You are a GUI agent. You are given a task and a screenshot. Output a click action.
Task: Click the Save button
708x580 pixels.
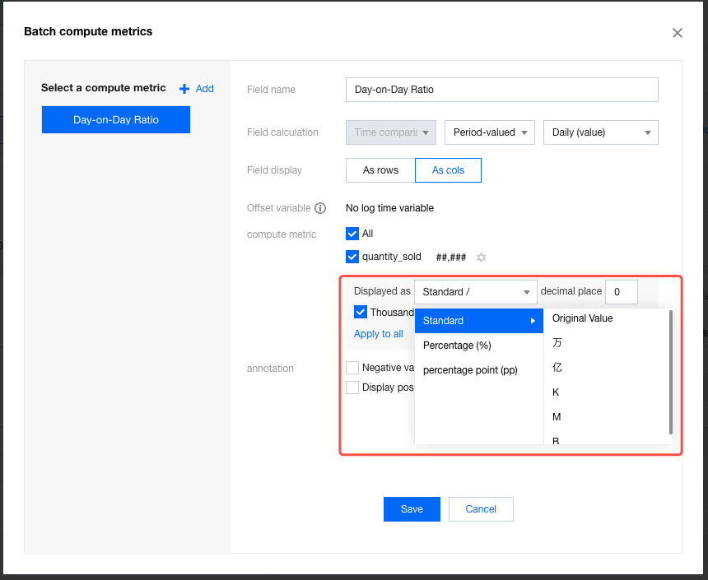(x=412, y=509)
